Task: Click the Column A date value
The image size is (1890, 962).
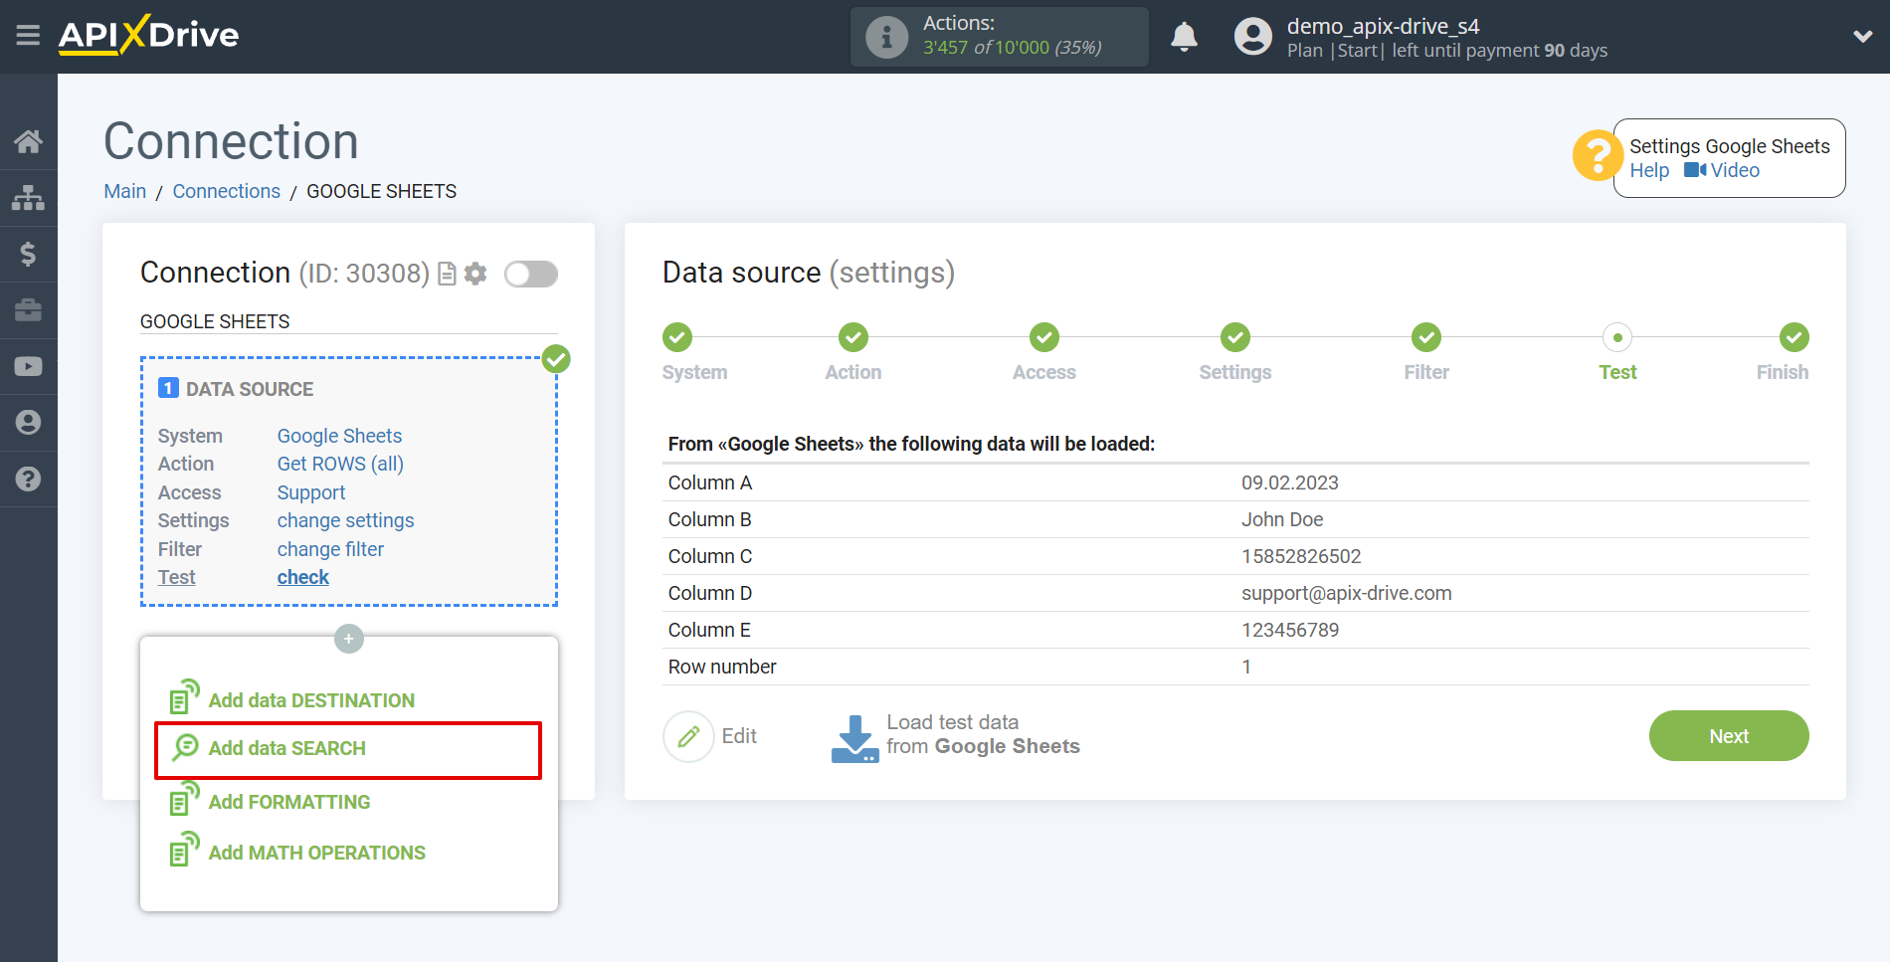Action: (1289, 482)
